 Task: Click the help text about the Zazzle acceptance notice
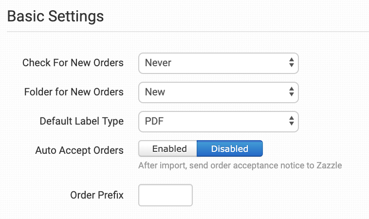(240, 165)
